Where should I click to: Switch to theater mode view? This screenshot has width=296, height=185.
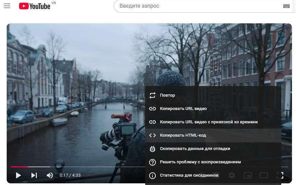pos(264,175)
